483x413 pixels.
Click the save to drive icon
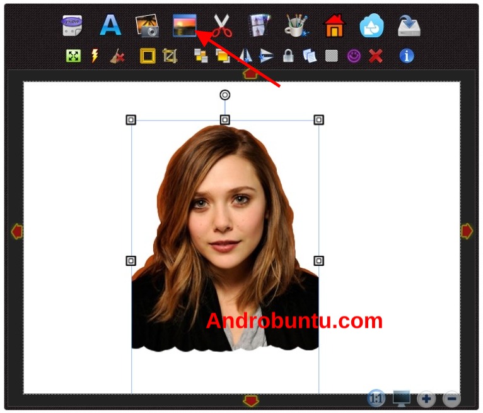tap(409, 26)
